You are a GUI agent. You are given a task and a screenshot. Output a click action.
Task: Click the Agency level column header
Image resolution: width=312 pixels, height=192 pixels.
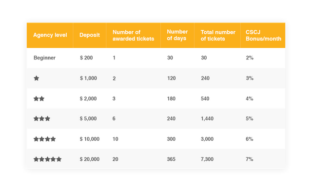pyautogui.click(x=50, y=35)
